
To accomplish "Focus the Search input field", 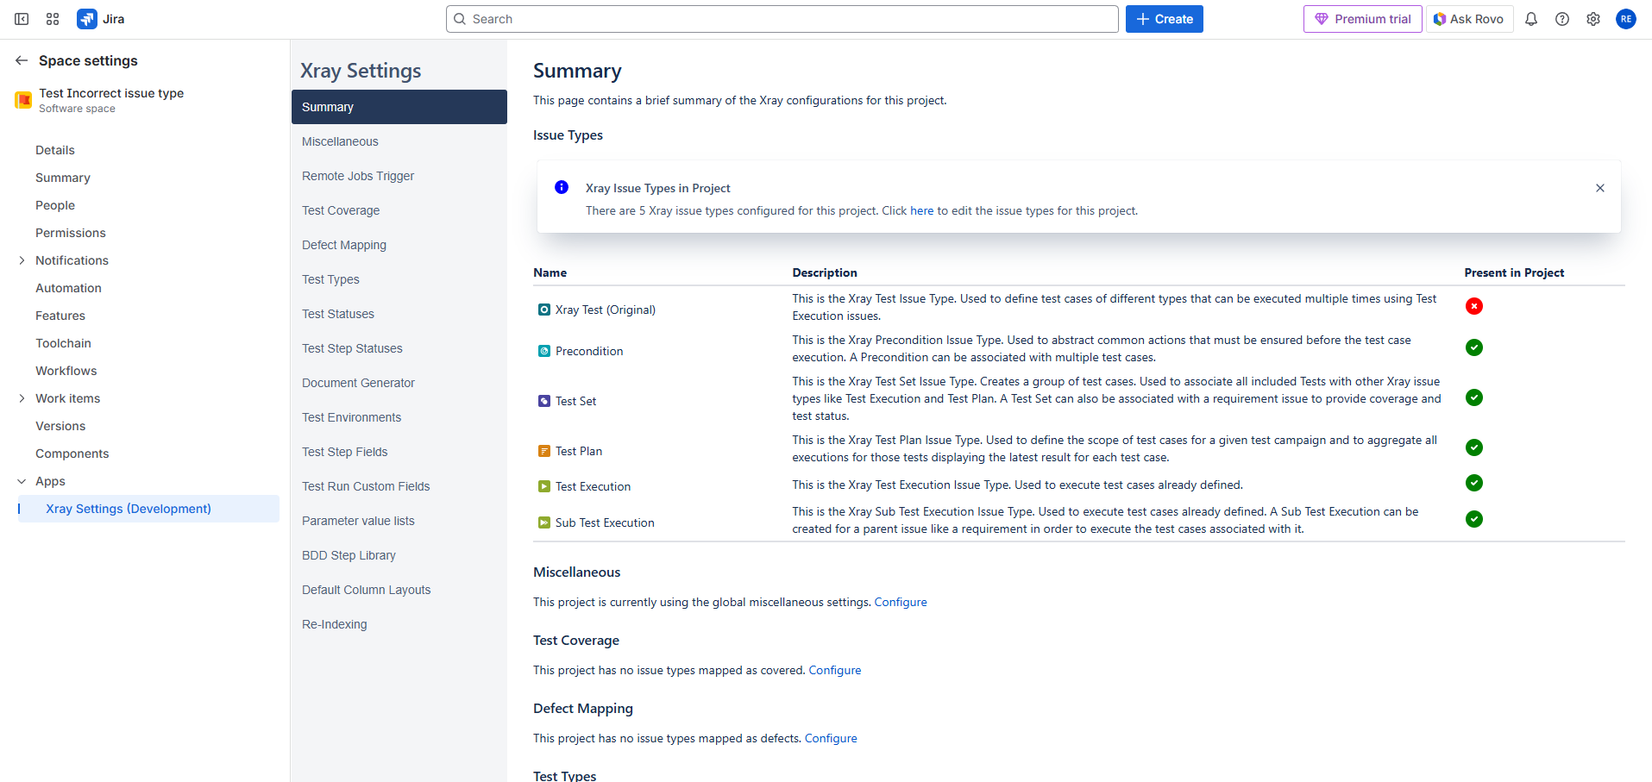I will tap(782, 19).
